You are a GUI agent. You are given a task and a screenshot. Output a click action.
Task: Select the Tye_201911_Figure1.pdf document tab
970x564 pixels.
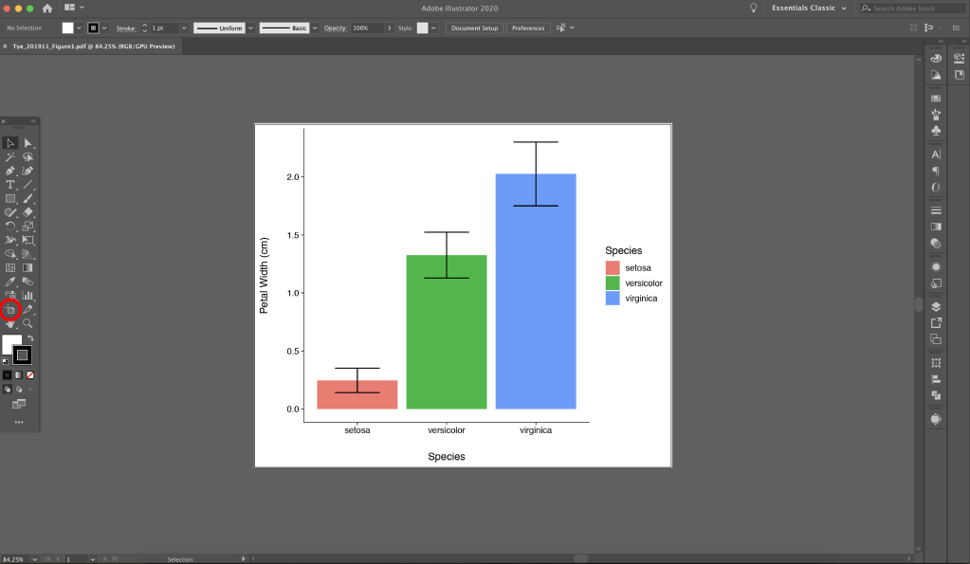(x=95, y=45)
